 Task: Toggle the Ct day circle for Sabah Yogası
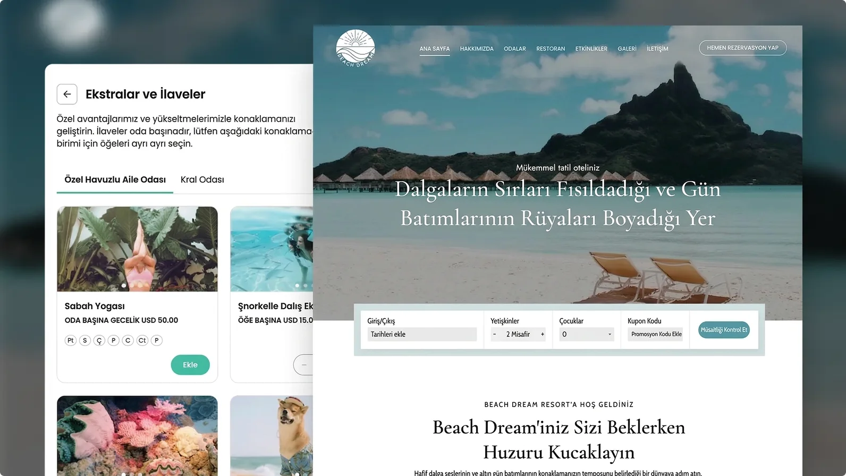click(x=142, y=341)
